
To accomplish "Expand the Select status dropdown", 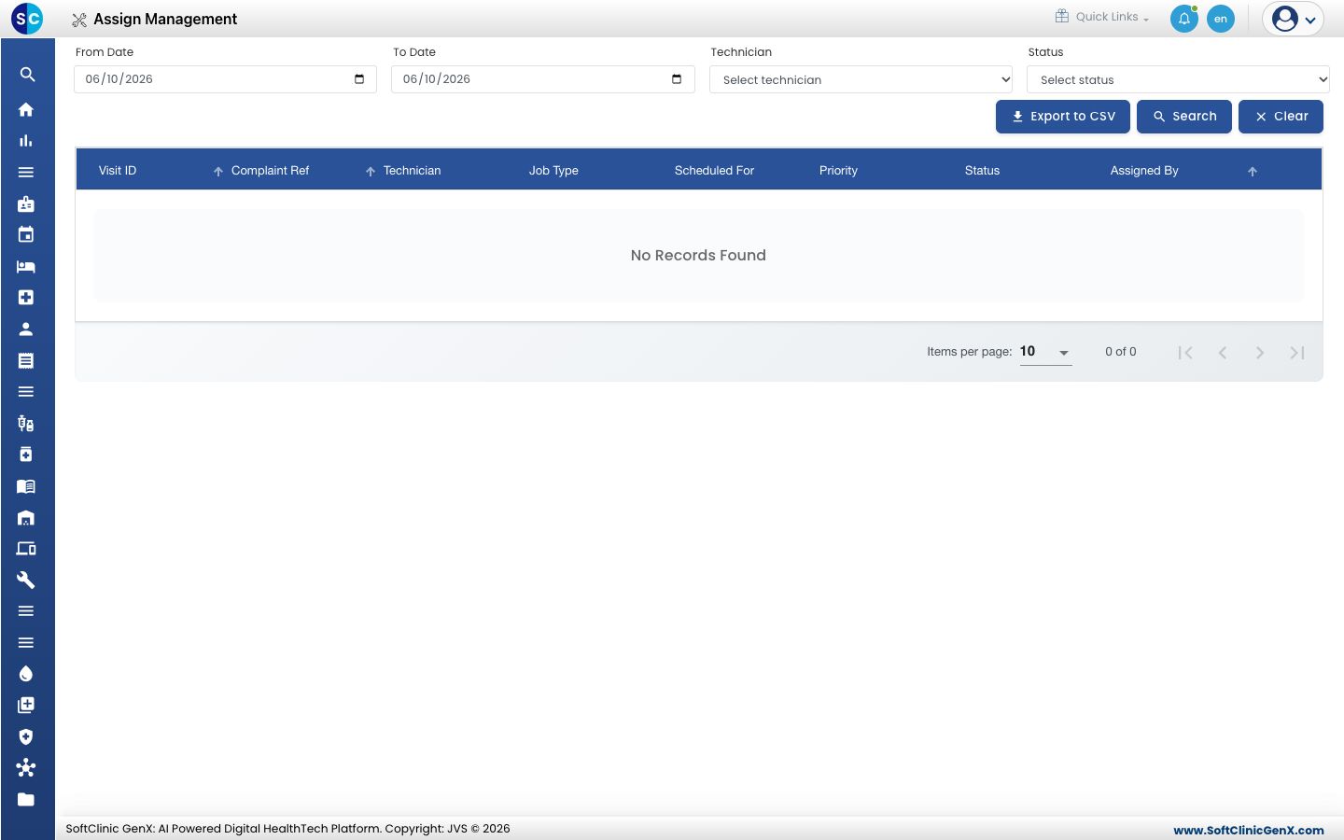I will point(1178,80).
